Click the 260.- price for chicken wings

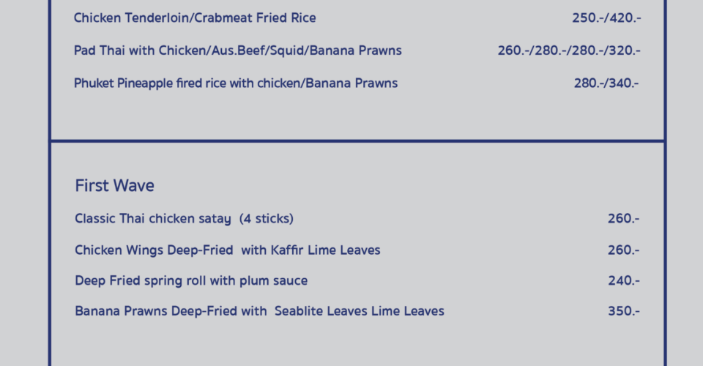coord(623,250)
